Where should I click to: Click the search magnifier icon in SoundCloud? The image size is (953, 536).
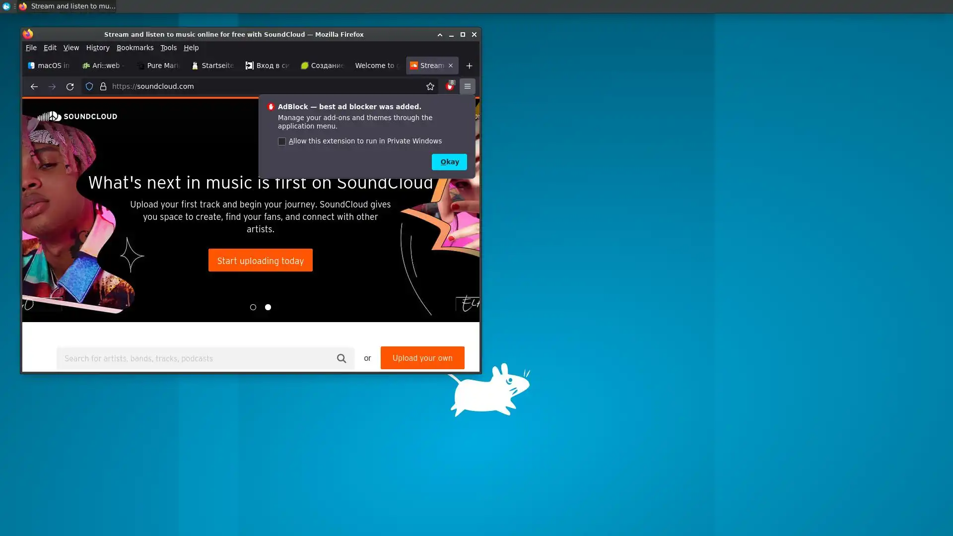[341, 358]
